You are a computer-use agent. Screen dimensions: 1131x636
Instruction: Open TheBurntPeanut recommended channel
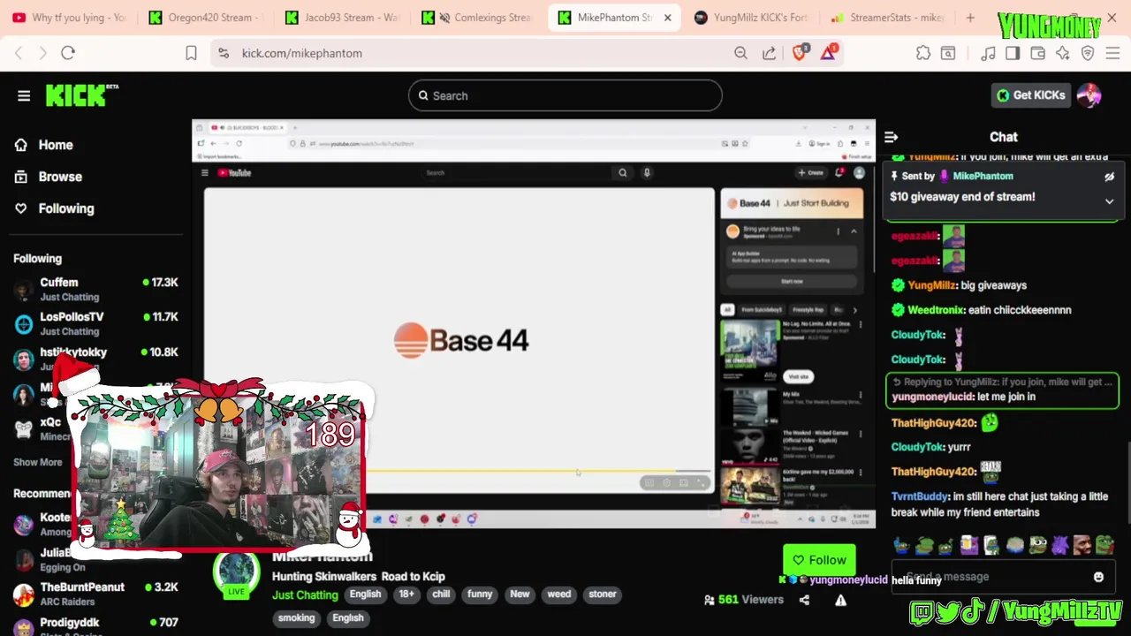coord(95,594)
